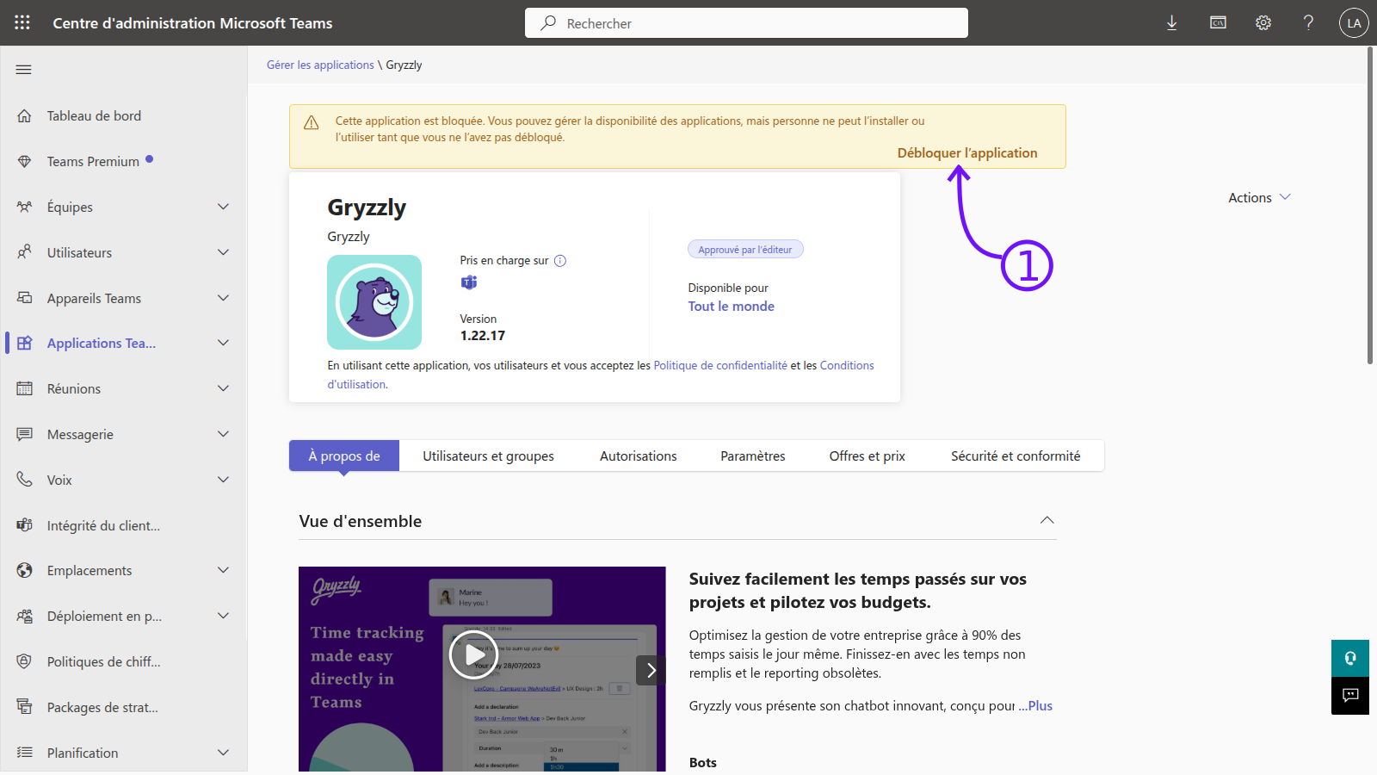
Task: Click the Approuvé par l'éditeur badge
Action: click(x=745, y=249)
